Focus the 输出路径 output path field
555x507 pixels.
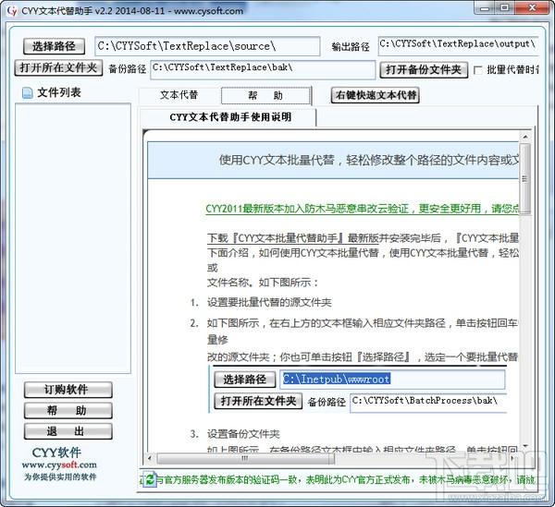click(458, 46)
